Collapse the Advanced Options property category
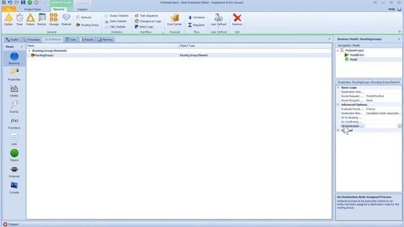This screenshot has width=404, height=227. tap(338, 105)
